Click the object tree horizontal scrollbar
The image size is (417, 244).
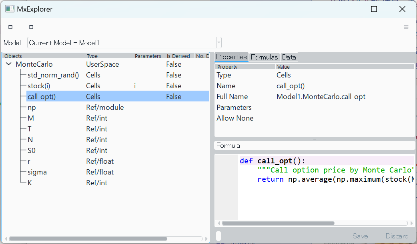[88, 239]
